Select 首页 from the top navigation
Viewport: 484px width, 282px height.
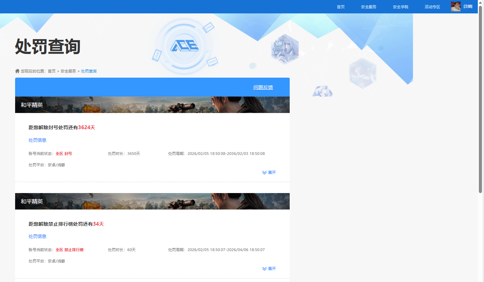coord(341,7)
